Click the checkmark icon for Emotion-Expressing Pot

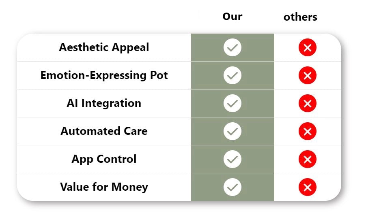233,76
